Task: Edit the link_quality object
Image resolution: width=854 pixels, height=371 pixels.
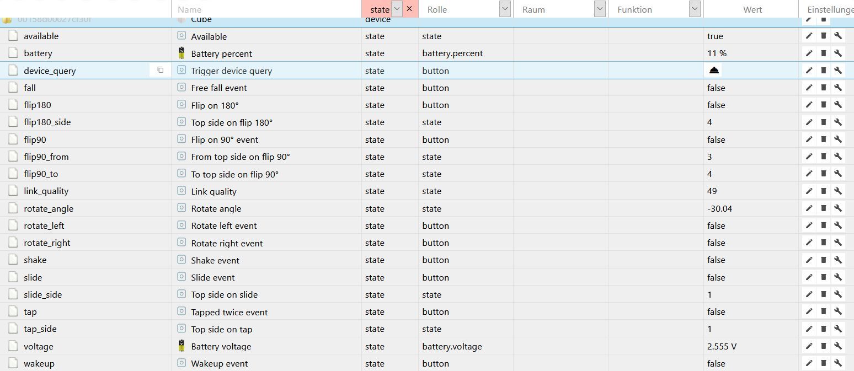Action: pyautogui.click(x=809, y=191)
